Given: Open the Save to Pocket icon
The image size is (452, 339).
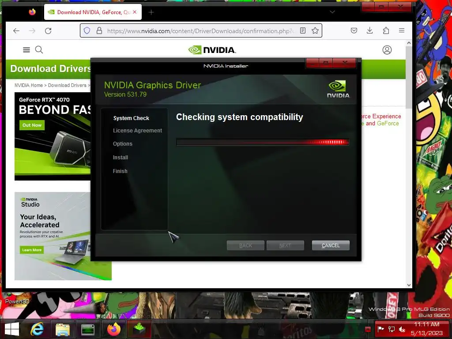Looking at the screenshot, I should [x=354, y=30].
